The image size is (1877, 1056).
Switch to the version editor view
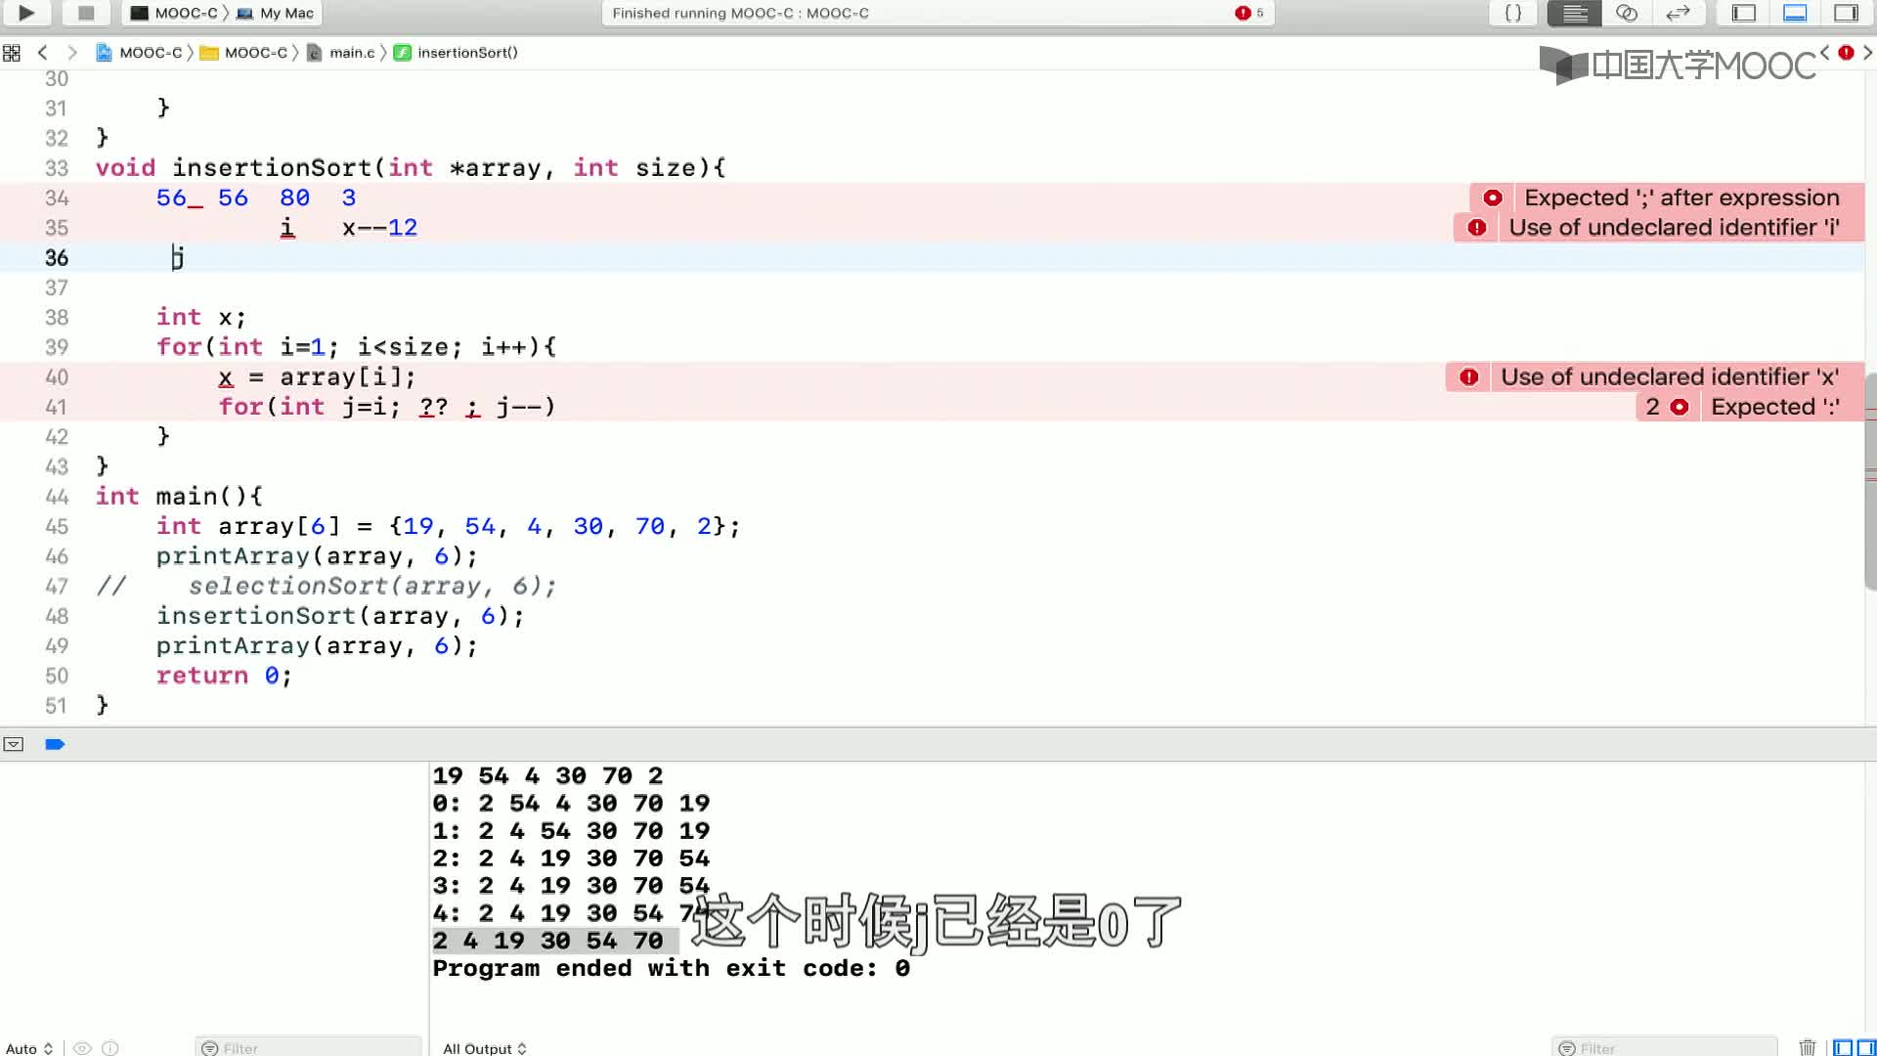1679,13
